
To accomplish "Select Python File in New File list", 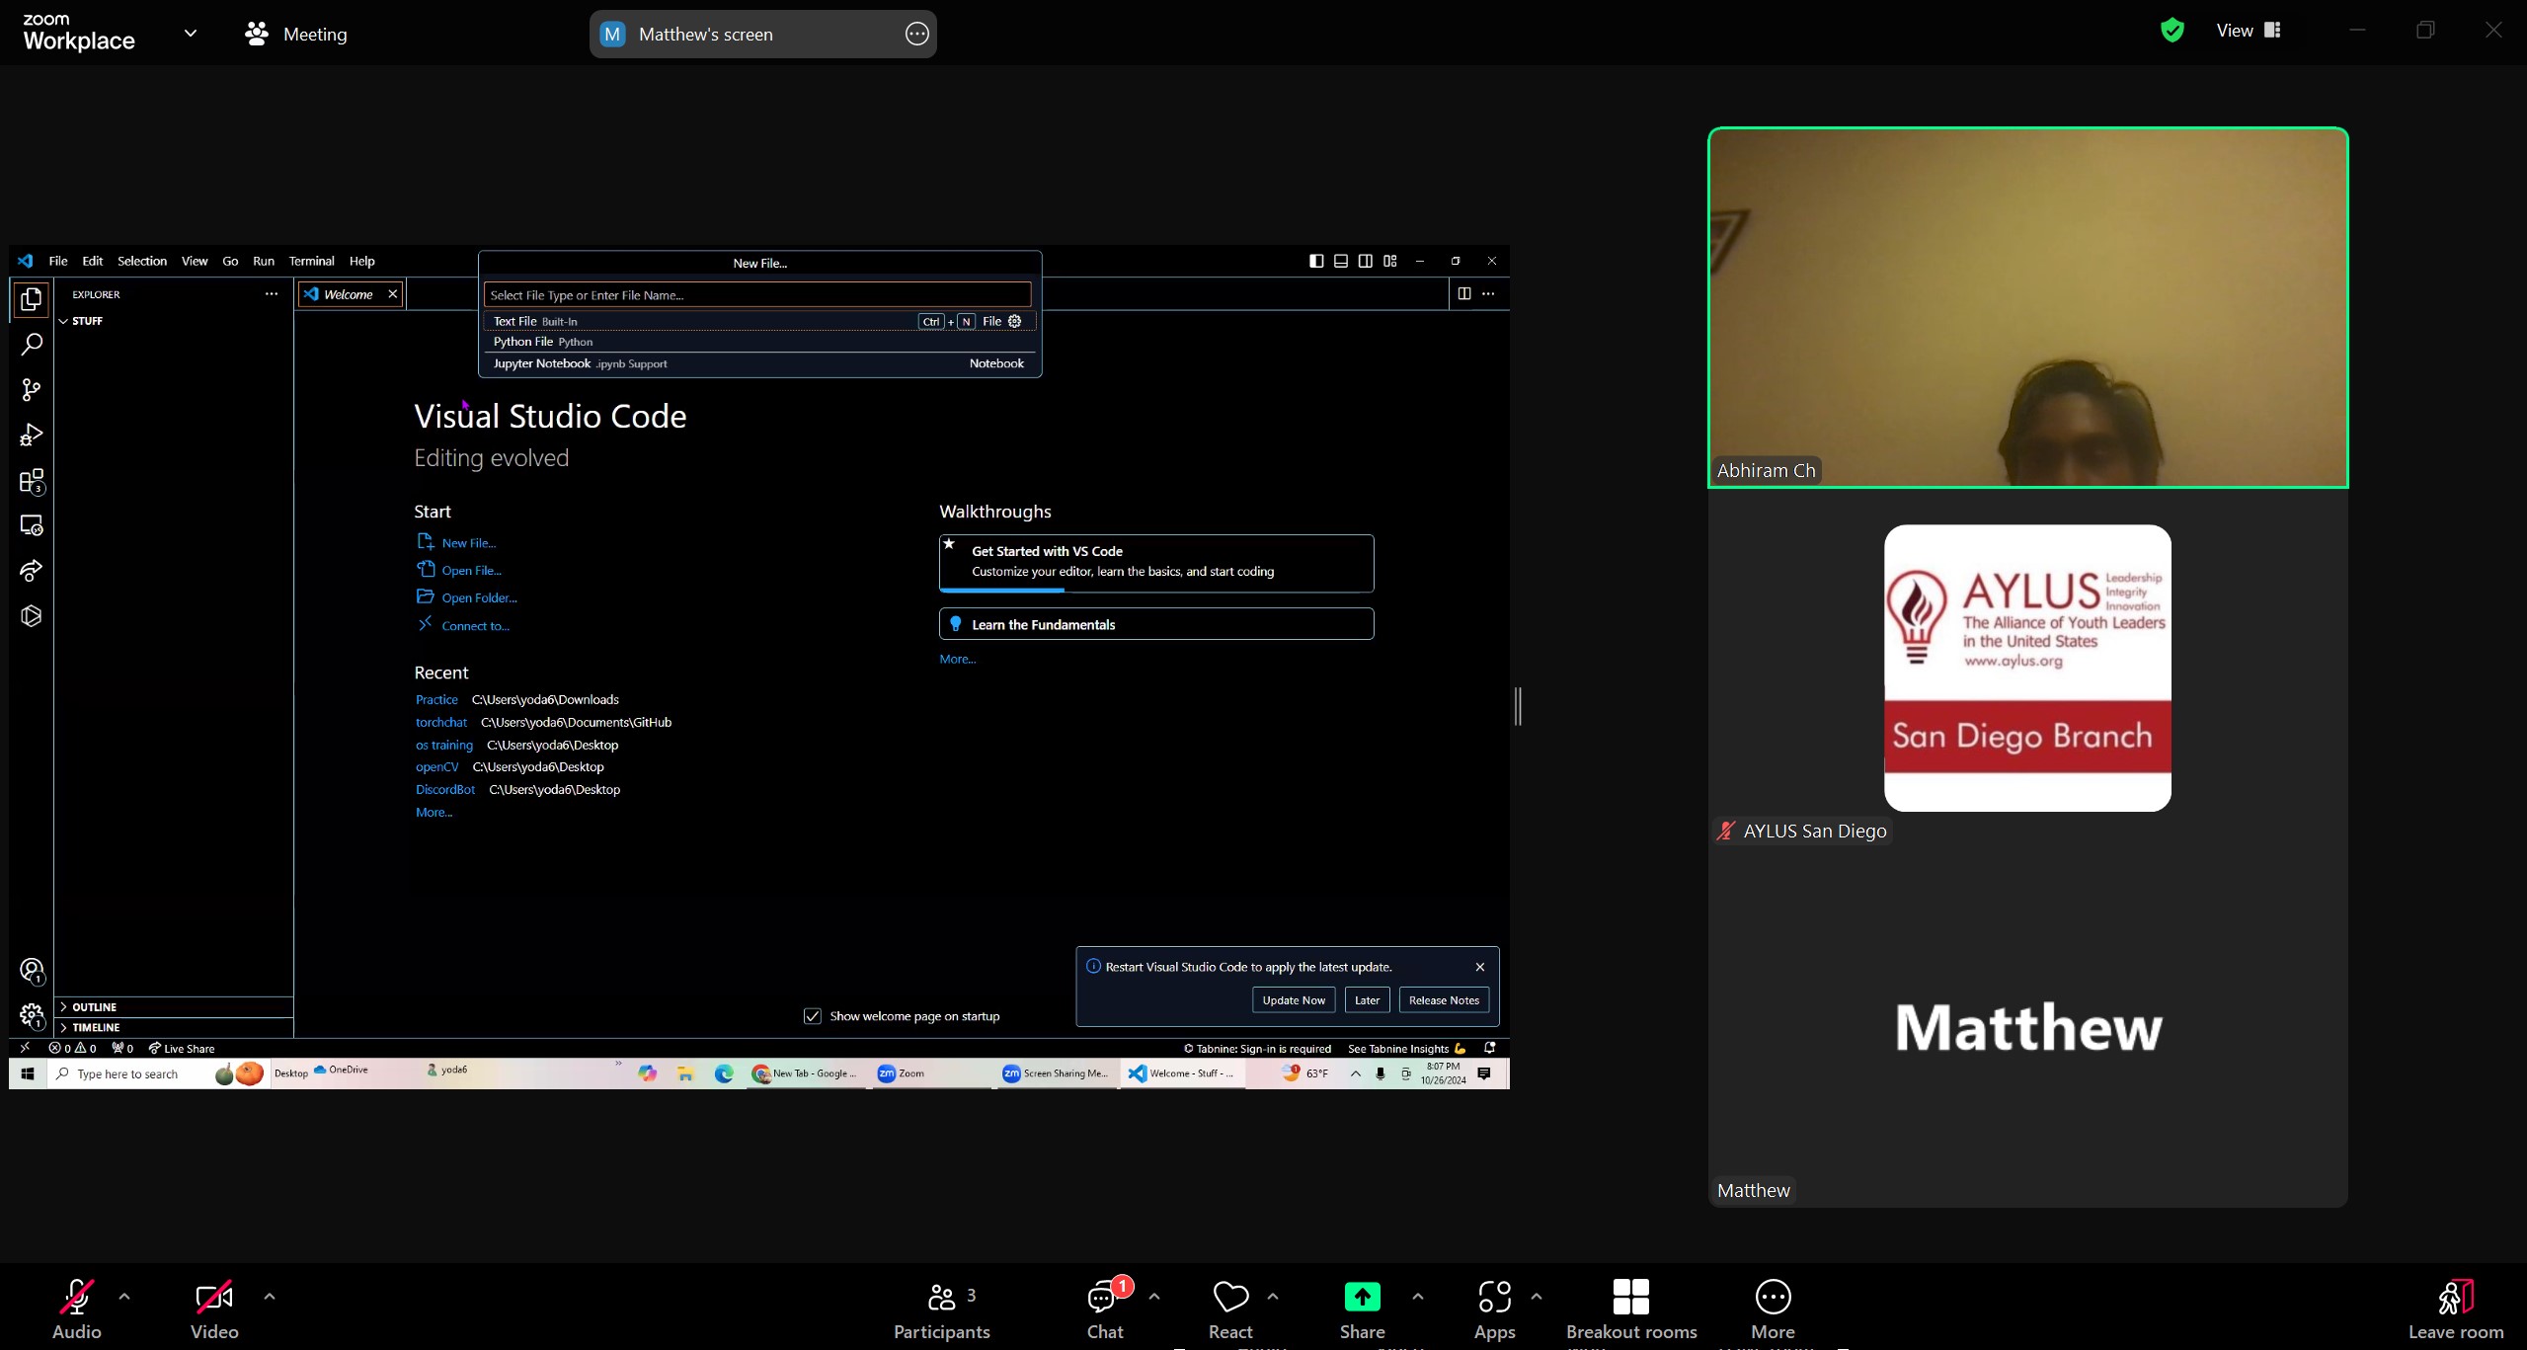I will pyautogui.click(x=759, y=342).
